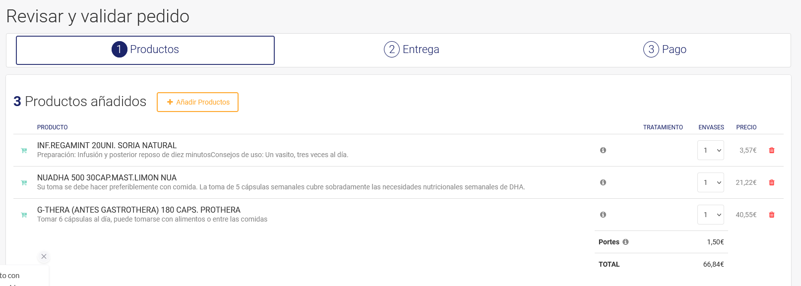Open the quantity dropdown for G-THERA
The height and width of the screenshot is (286, 801).
tap(710, 214)
